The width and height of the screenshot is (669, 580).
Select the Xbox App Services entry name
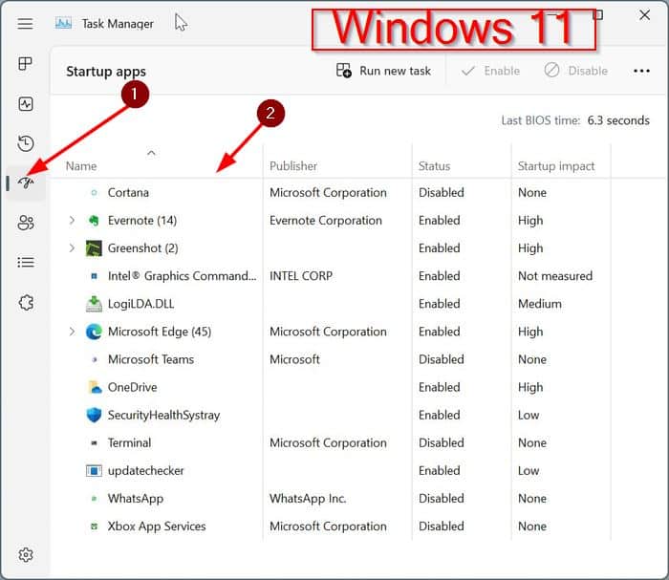click(156, 526)
